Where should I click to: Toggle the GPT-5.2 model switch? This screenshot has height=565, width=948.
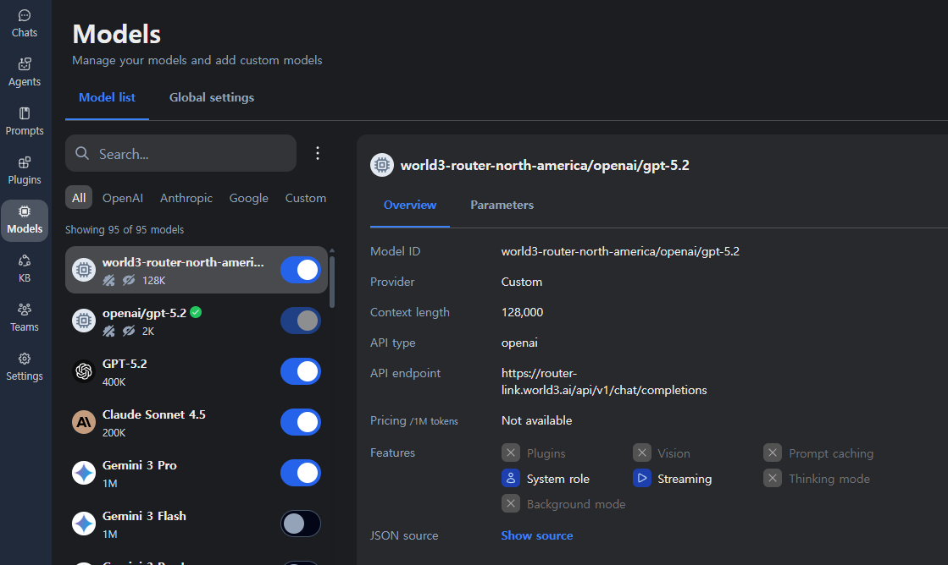301,371
